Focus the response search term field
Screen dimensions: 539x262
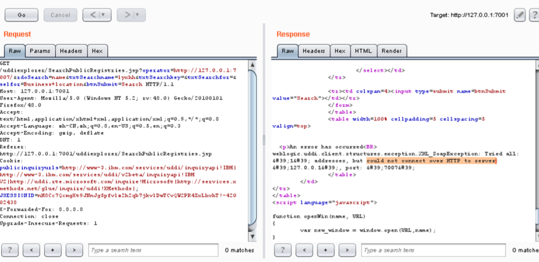[x=433, y=250]
